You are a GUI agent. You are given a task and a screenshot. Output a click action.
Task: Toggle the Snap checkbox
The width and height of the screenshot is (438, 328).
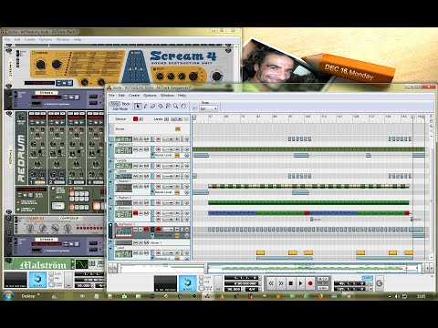[x=194, y=108]
